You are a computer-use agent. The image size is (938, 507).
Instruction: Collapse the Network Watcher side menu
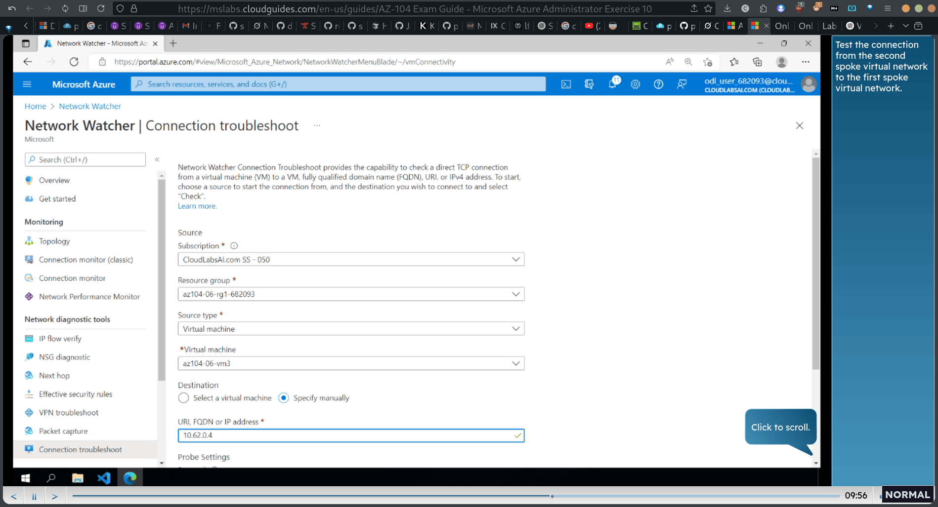point(157,159)
